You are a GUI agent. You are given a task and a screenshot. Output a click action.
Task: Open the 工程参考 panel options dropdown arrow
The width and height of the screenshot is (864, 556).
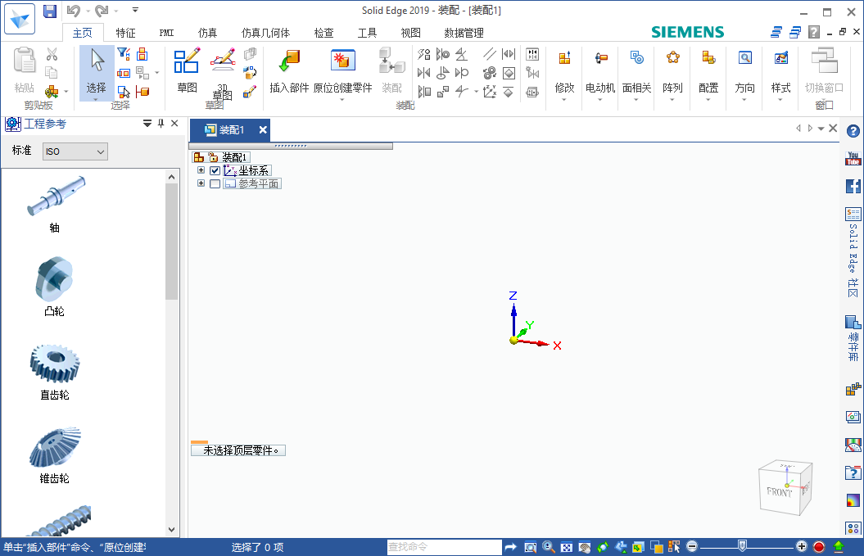click(x=147, y=124)
